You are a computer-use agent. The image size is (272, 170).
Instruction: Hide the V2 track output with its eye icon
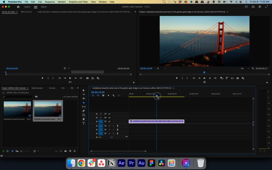109,118
